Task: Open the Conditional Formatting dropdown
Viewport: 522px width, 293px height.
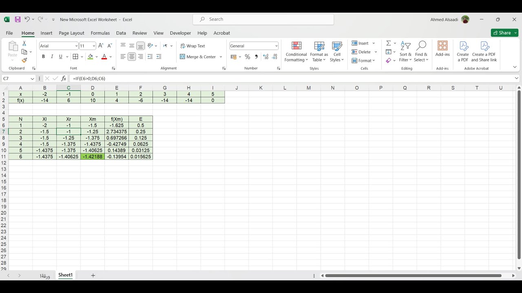Action: 296,51
